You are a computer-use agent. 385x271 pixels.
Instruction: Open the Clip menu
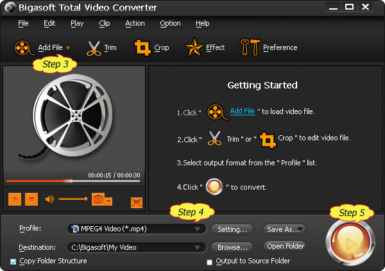tap(105, 23)
